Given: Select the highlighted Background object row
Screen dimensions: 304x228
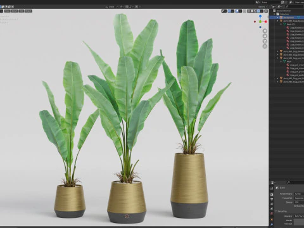Looking at the screenshot, I should pos(287,18).
